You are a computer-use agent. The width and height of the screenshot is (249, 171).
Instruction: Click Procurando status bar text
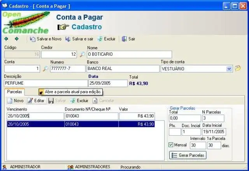click(x=131, y=167)
